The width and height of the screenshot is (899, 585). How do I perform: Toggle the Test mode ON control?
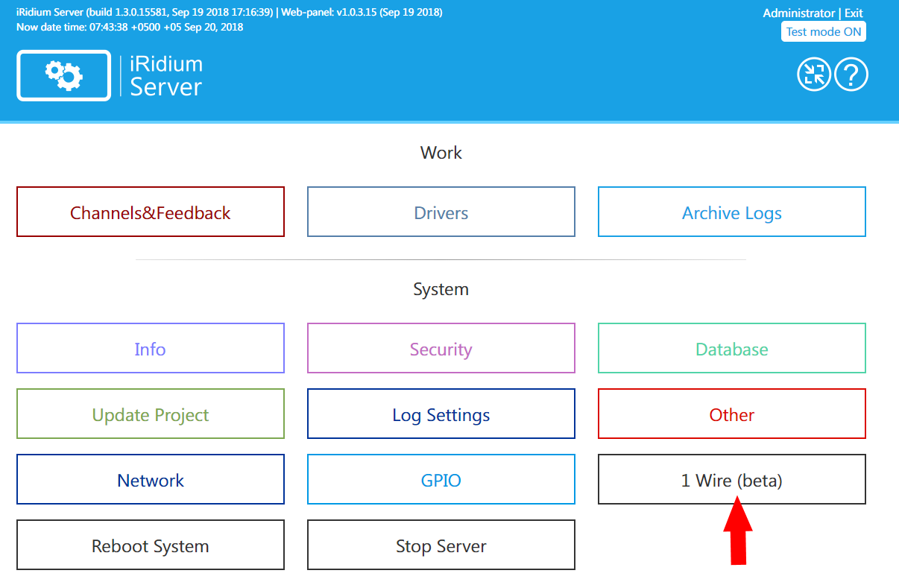click(823, 31)
